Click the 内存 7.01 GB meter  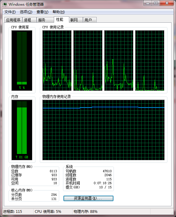click(x=22, y=130)
